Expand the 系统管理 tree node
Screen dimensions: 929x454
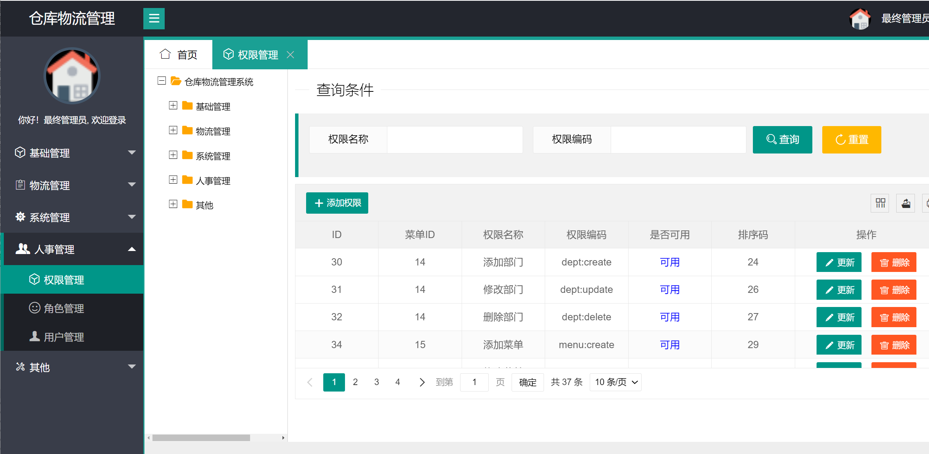tap(173, 155)
